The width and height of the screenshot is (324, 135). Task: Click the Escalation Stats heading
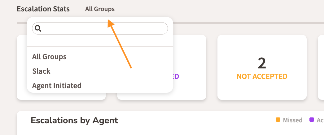(43, 9)
